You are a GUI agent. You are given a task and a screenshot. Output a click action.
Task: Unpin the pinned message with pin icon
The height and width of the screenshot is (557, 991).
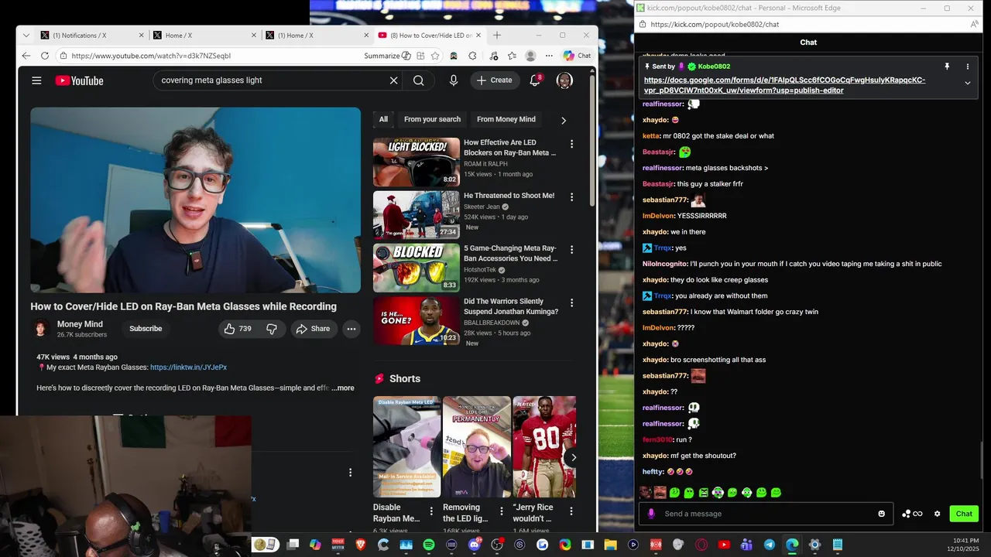coord(946,67)
